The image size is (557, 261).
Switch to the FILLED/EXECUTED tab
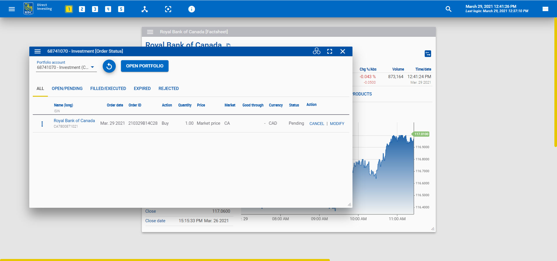point(108,89)
